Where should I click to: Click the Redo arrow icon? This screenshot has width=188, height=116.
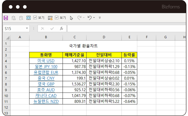79,18
